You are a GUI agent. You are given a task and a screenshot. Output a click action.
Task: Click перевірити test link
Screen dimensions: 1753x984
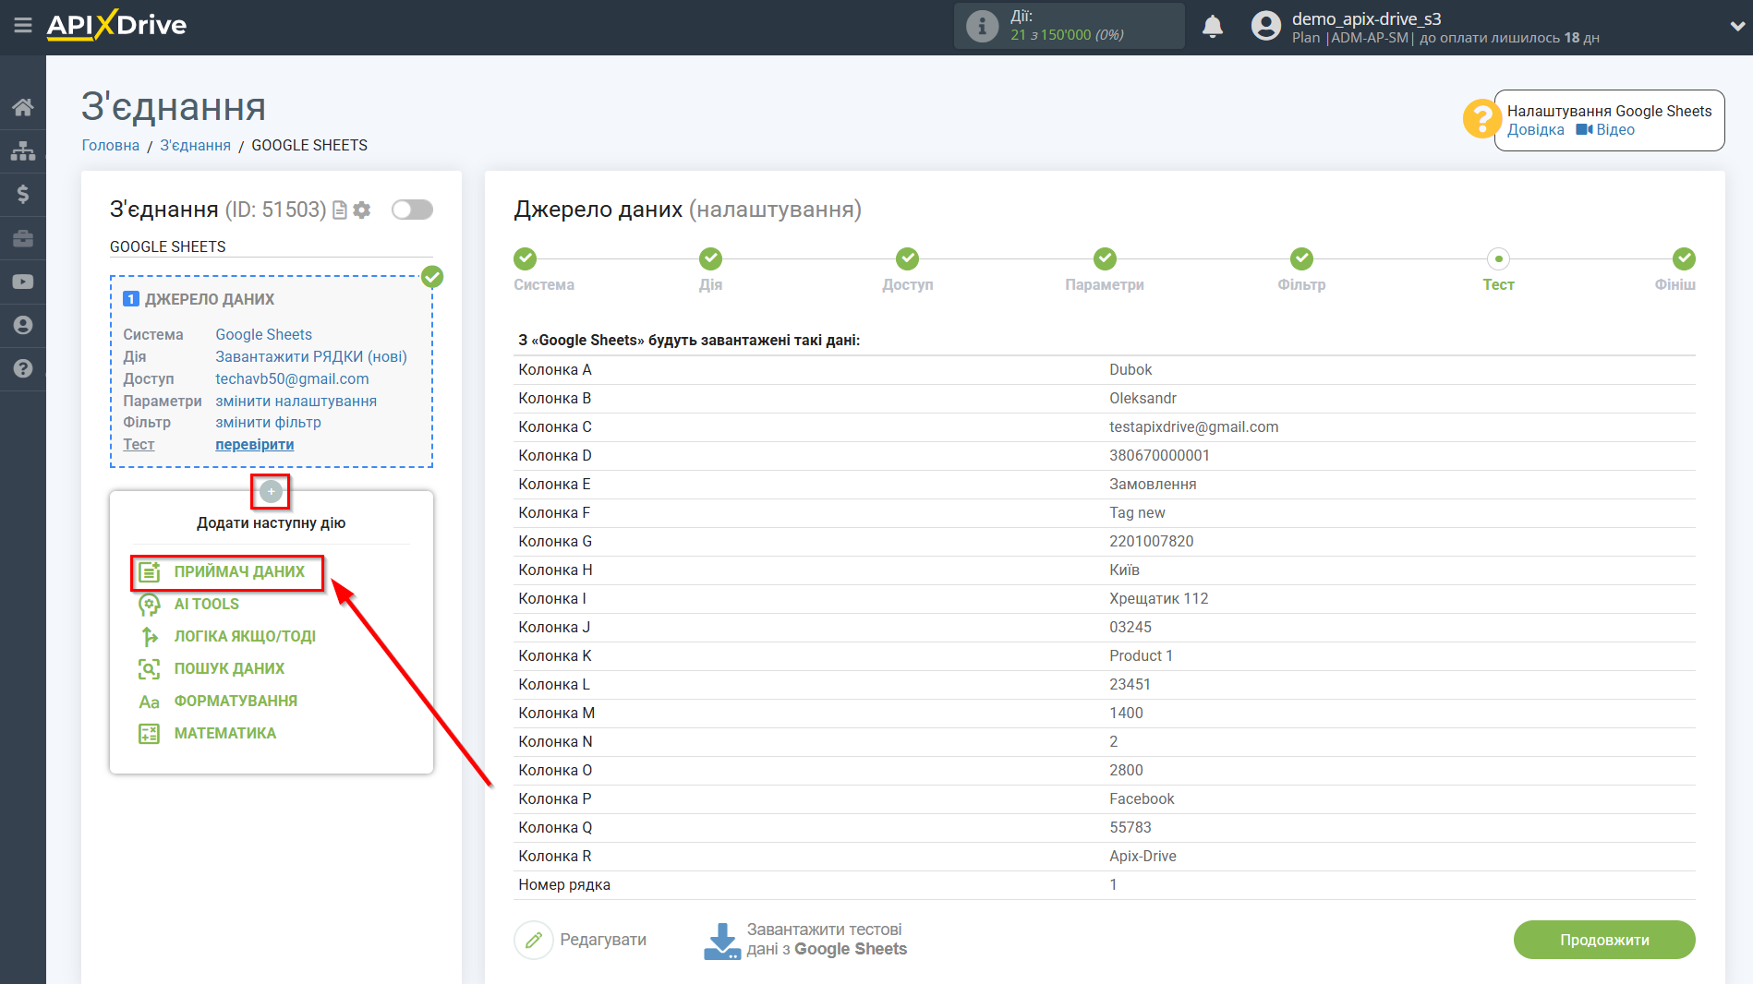coord(255,444)
